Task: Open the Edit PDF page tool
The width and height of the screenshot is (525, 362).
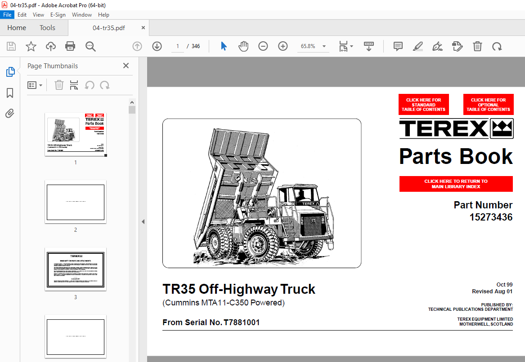Action: coord(457,46)
